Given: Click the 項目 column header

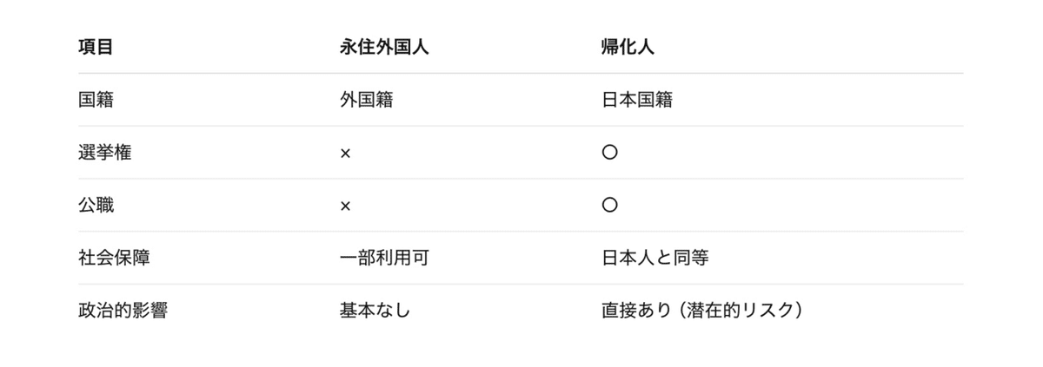Looking at the screenshot, I should pyautogui.click(x=96, y=48).
